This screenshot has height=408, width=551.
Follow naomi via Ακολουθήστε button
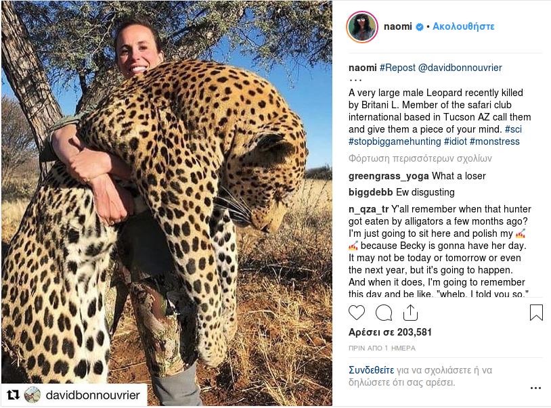tap(464, 26)
